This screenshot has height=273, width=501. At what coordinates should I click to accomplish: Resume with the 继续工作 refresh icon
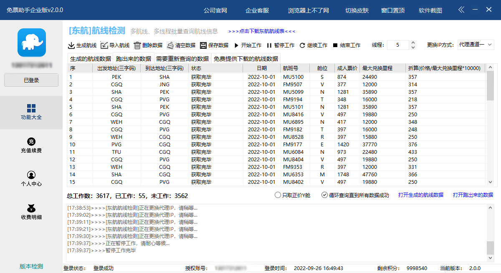point(302,45)
